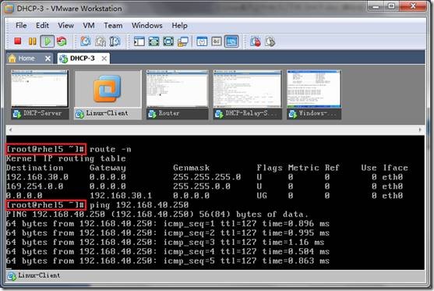Click the 169.254.0.0 destination entry

(x=34, y=186)
